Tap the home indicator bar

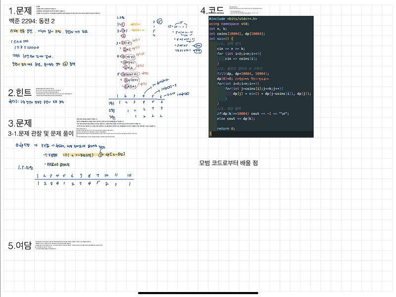coord(198,293)
